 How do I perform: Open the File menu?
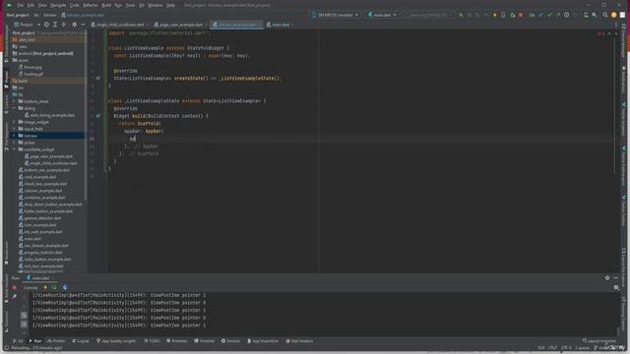coord(20,5)
